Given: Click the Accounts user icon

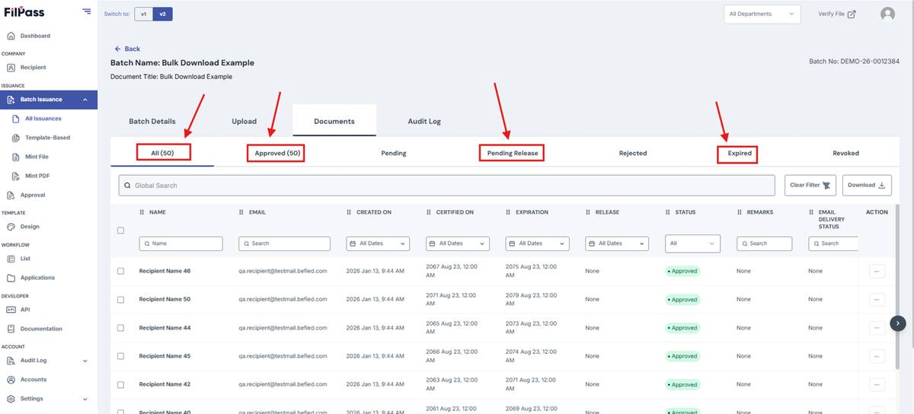Looking at the screenshot, I should (11, 380).
